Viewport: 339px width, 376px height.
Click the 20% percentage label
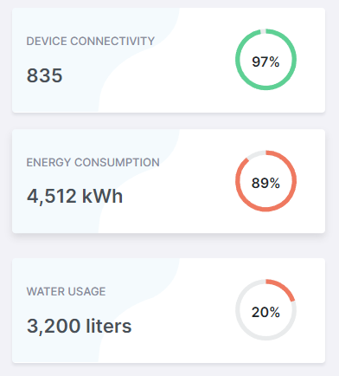265,312
